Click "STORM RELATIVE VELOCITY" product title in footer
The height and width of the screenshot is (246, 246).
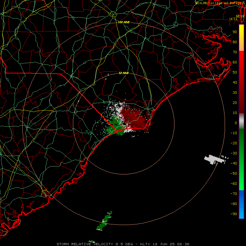pyautogui.click(x=85, y=244)
